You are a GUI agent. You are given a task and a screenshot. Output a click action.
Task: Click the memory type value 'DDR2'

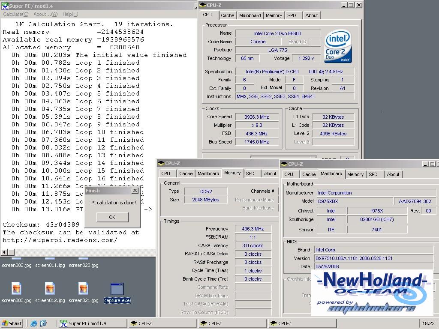pos(206,191)
